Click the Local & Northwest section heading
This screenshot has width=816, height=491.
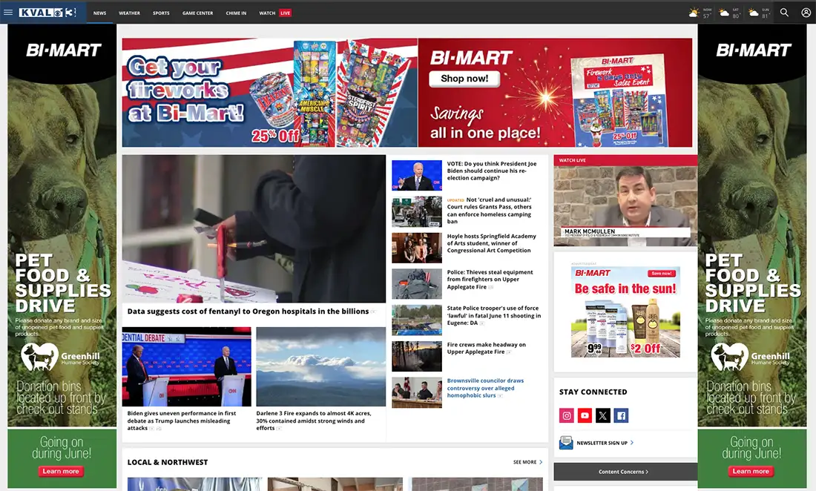click(x=168, y=462)
